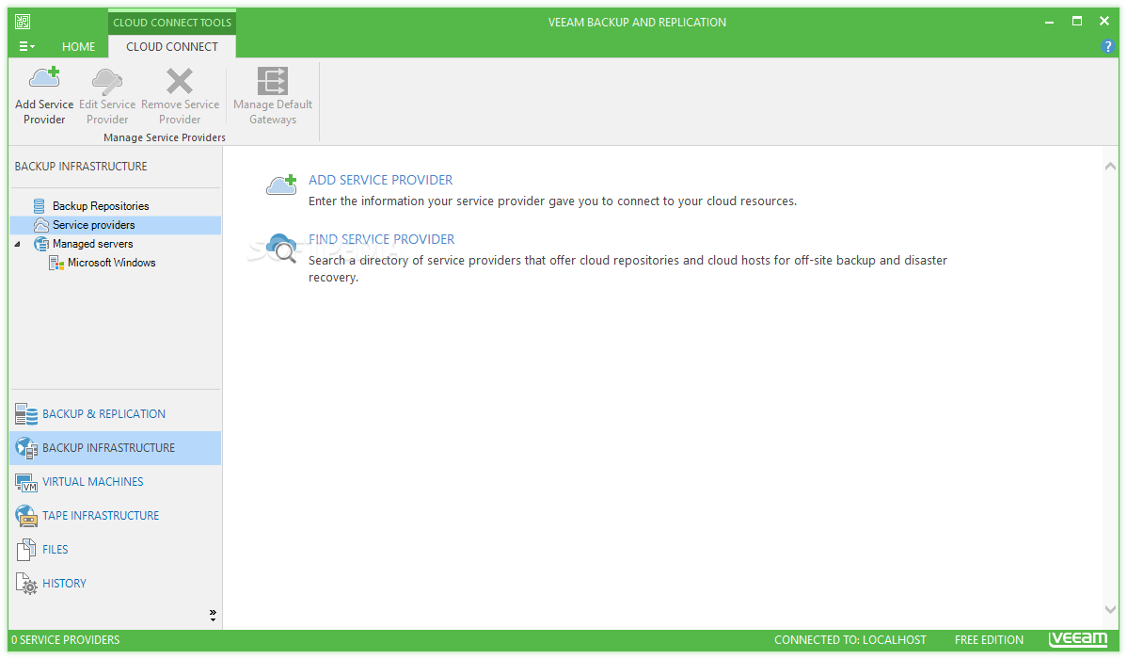Click the Veeam app icon in title bar
The image size is (1127, 659).
click(x=23, y=22)
